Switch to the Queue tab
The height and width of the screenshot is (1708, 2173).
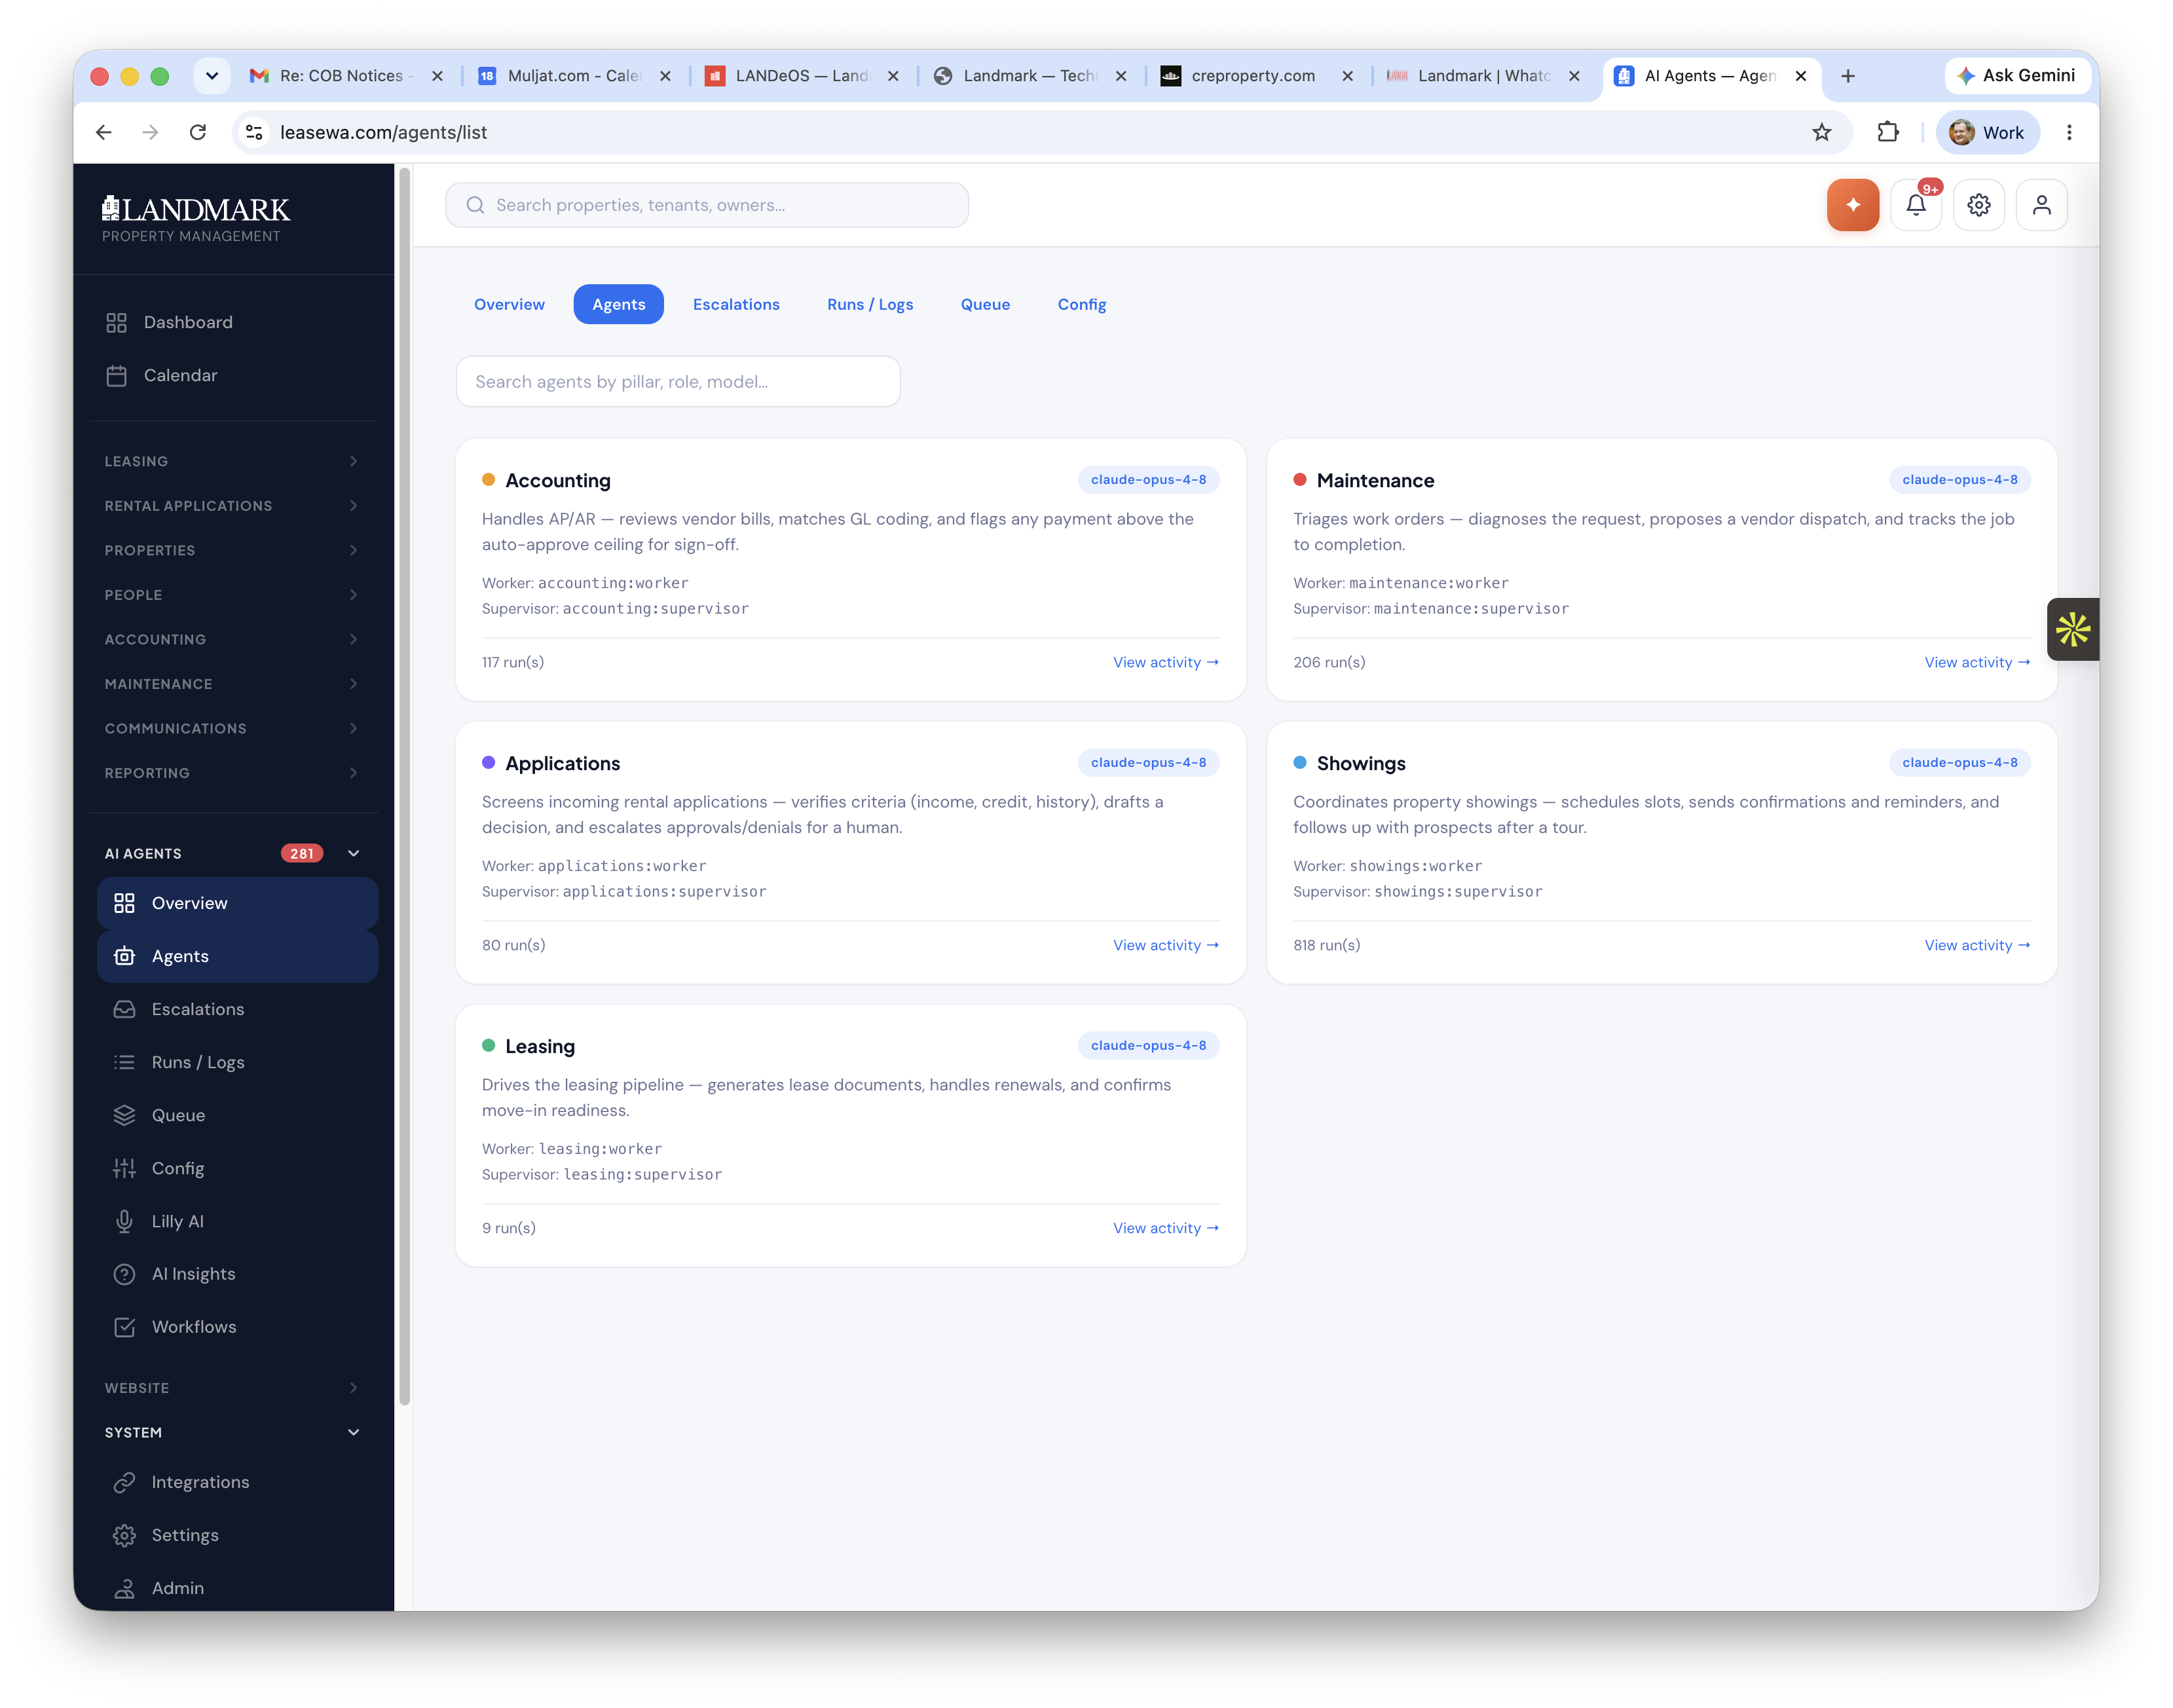coord(984,304)
